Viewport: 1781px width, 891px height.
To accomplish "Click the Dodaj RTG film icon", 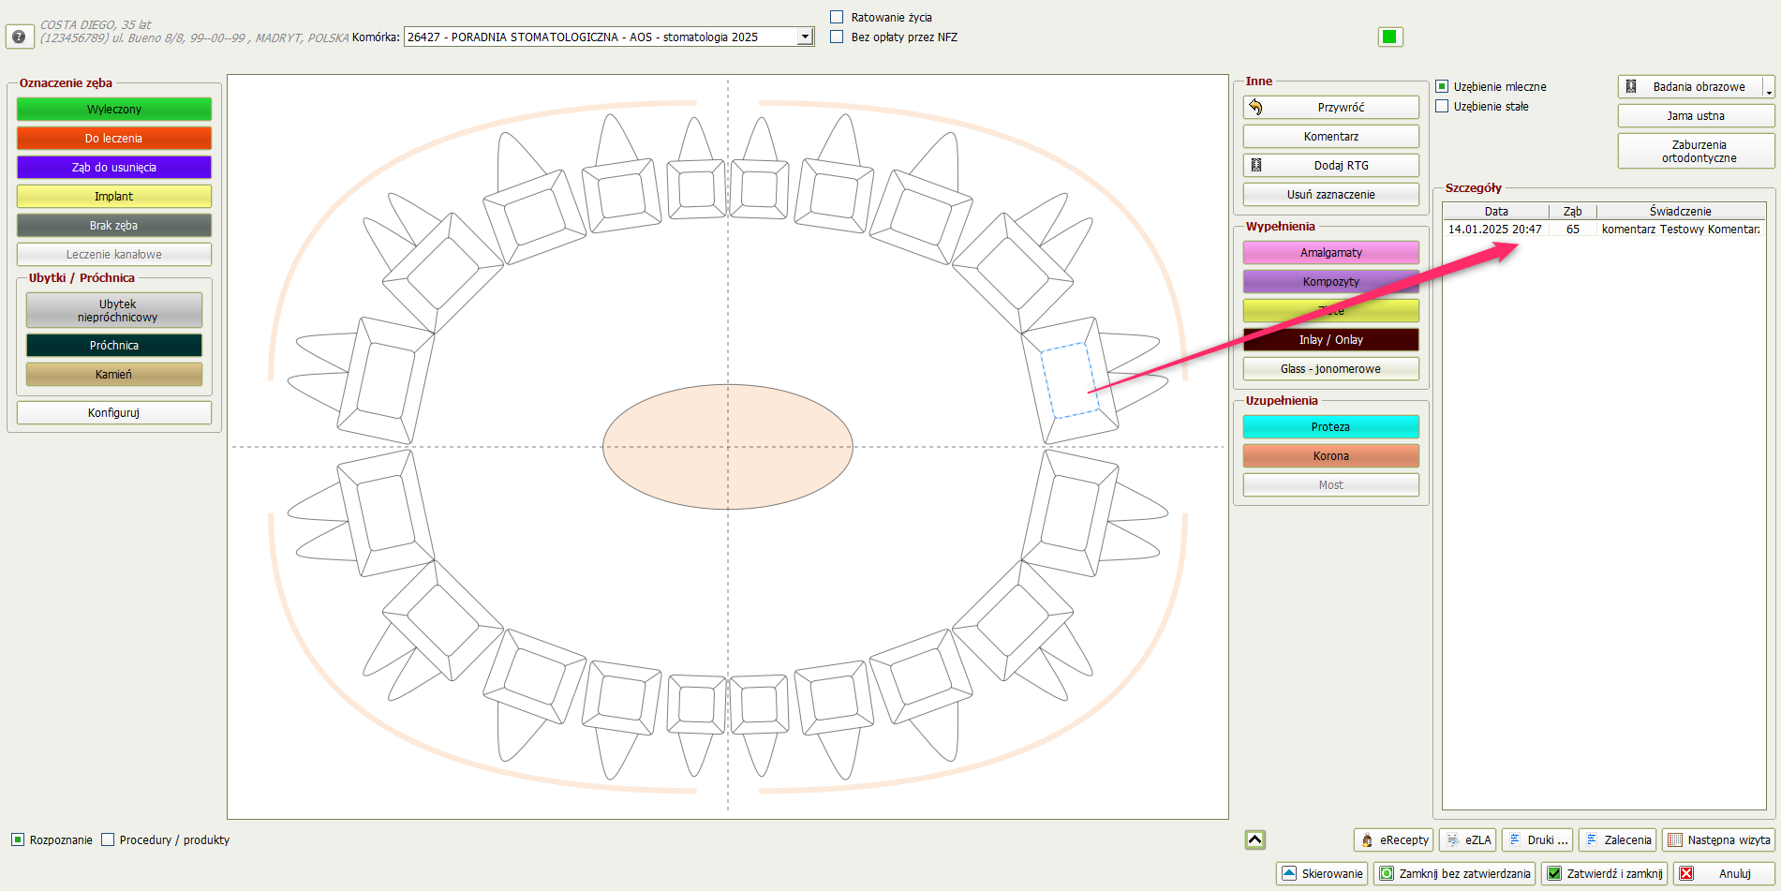I will [1256, 166].
